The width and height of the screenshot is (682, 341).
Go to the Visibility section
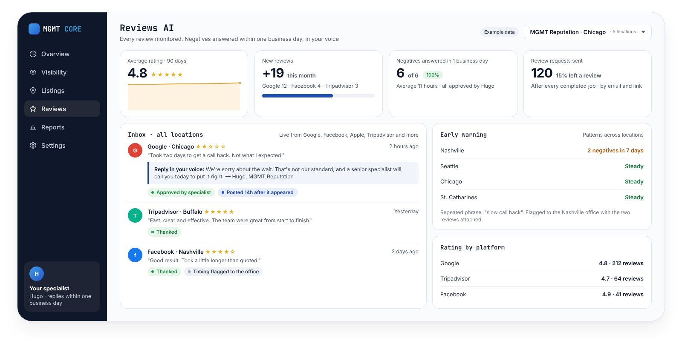pos(62,72)
